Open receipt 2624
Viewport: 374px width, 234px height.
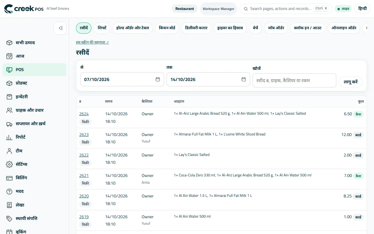[84, 114]
